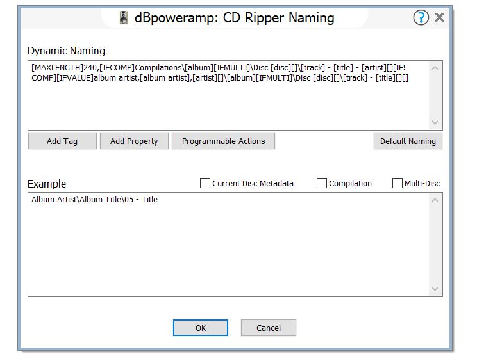Toggle the Multi-Disc checkbox
Image resolution: width=477 pixels, height=354 pixels.
(x=397, y=184)
